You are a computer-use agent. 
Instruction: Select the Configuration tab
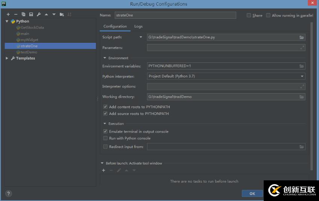pyautogui.click(x=115, y=26)
